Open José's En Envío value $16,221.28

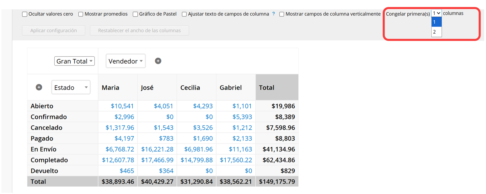157,149
